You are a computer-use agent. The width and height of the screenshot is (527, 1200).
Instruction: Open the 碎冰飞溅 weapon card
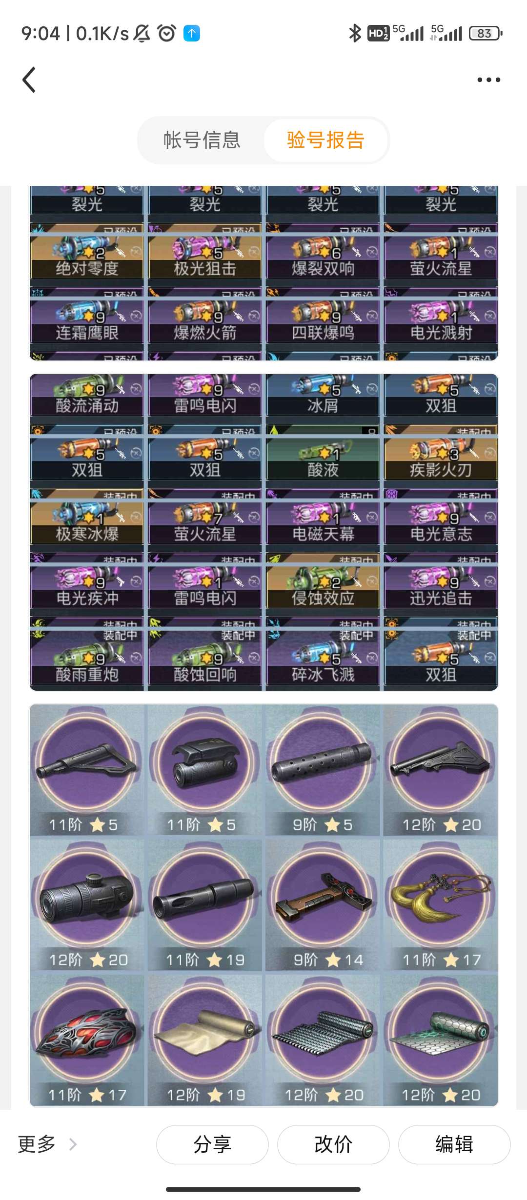click(x=323, y=659)
